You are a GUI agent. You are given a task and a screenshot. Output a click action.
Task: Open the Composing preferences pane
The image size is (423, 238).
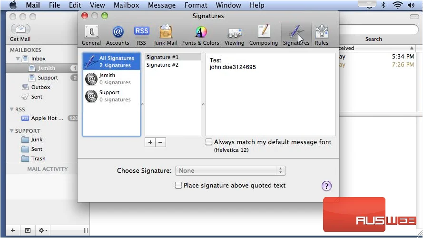click(x=264, y=35)
